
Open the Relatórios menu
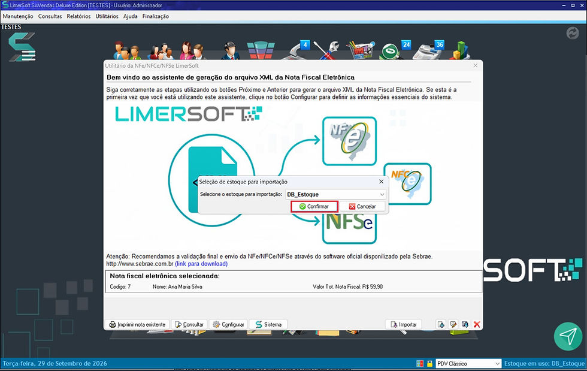point(78,16)
